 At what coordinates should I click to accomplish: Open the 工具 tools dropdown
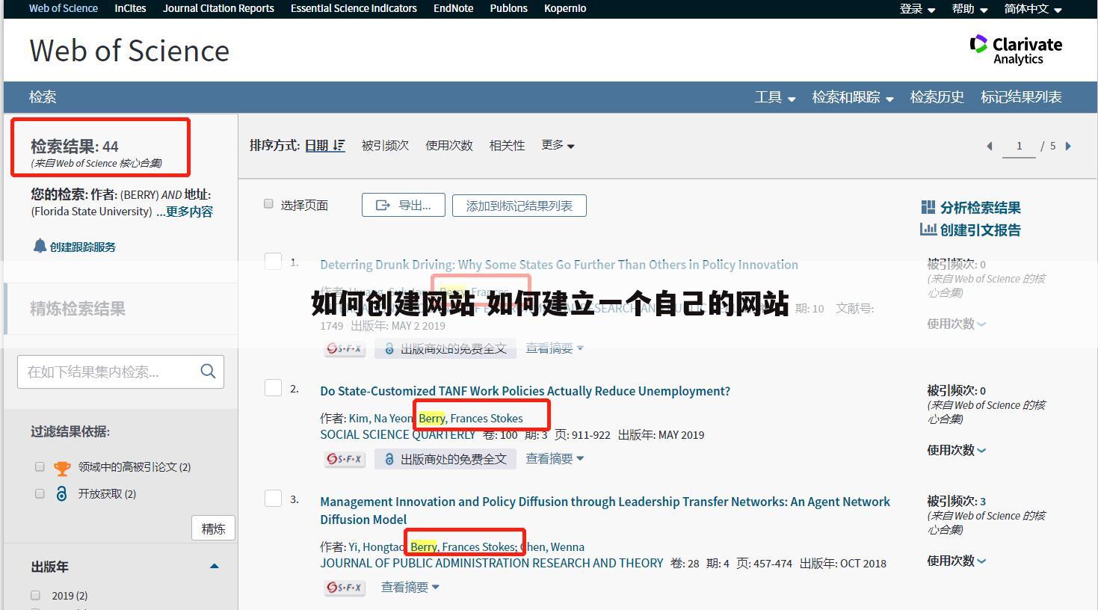point(774,97)
